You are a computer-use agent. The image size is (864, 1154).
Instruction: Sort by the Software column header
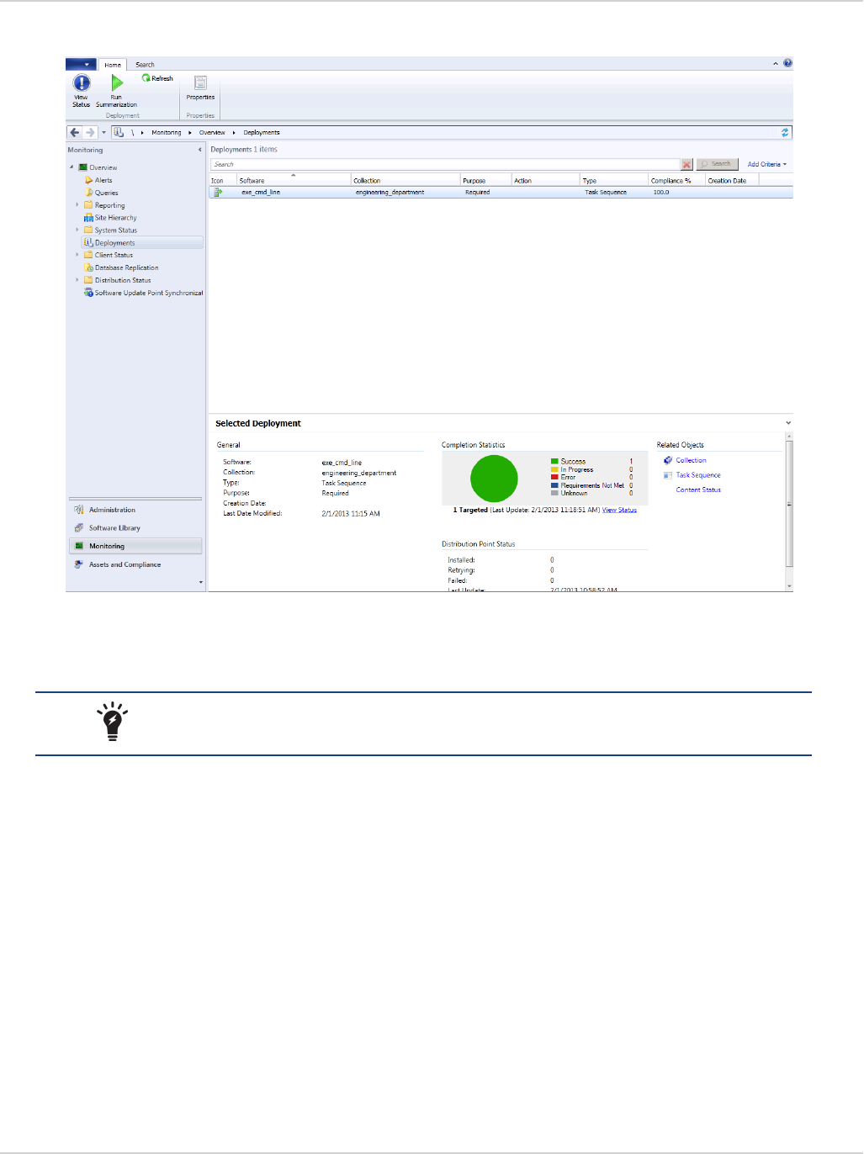[294, 180]
